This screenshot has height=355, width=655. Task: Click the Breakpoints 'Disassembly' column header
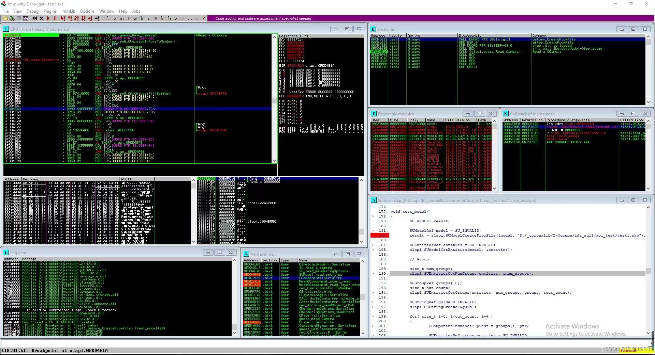(x=494, y=35)
